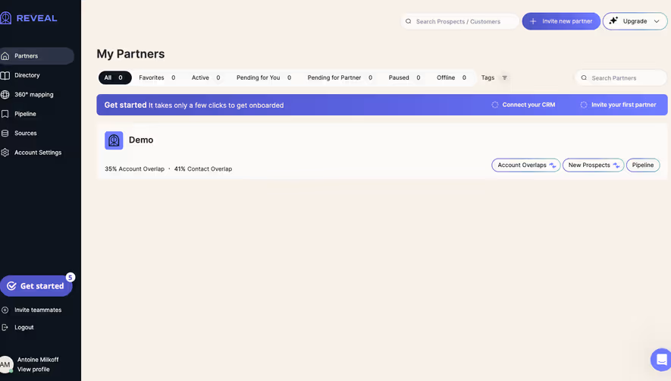This screenshot has width=671, height=381.
Task: Click the 35% Account Overlap text
Action: pyautogui.click(x=134, y=168)
